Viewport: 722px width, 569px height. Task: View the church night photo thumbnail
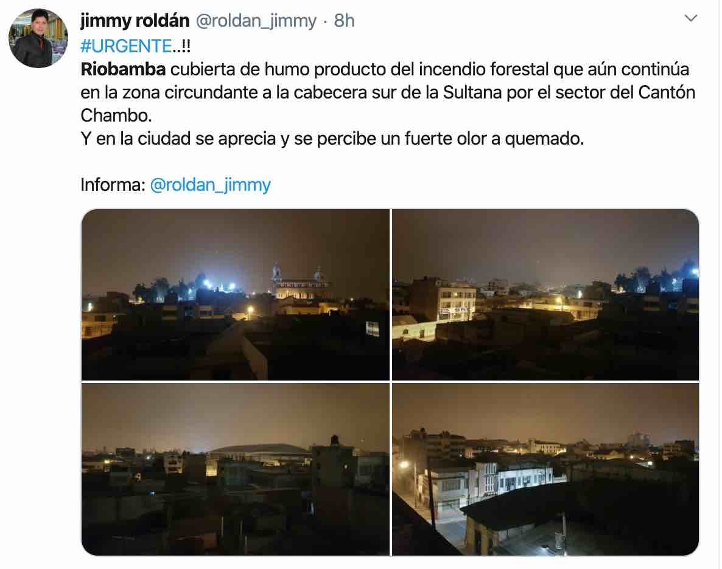(236, 295)
